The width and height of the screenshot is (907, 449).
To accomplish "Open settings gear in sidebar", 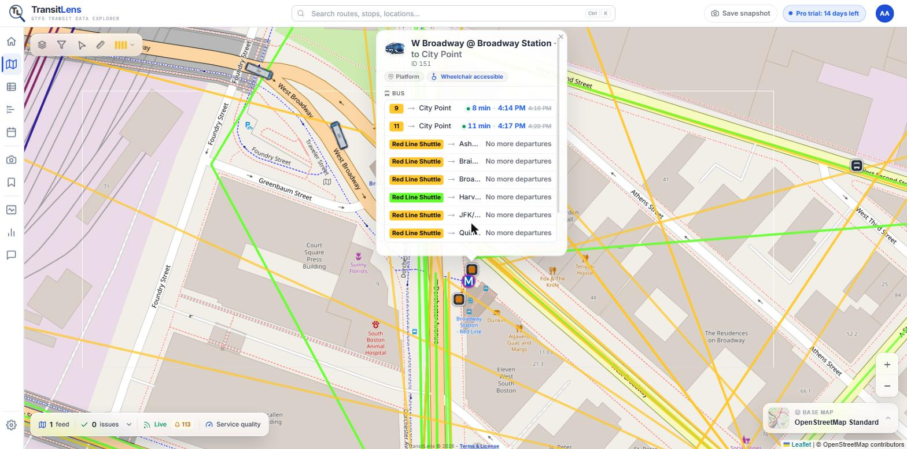I will click(x=11, y=425).
